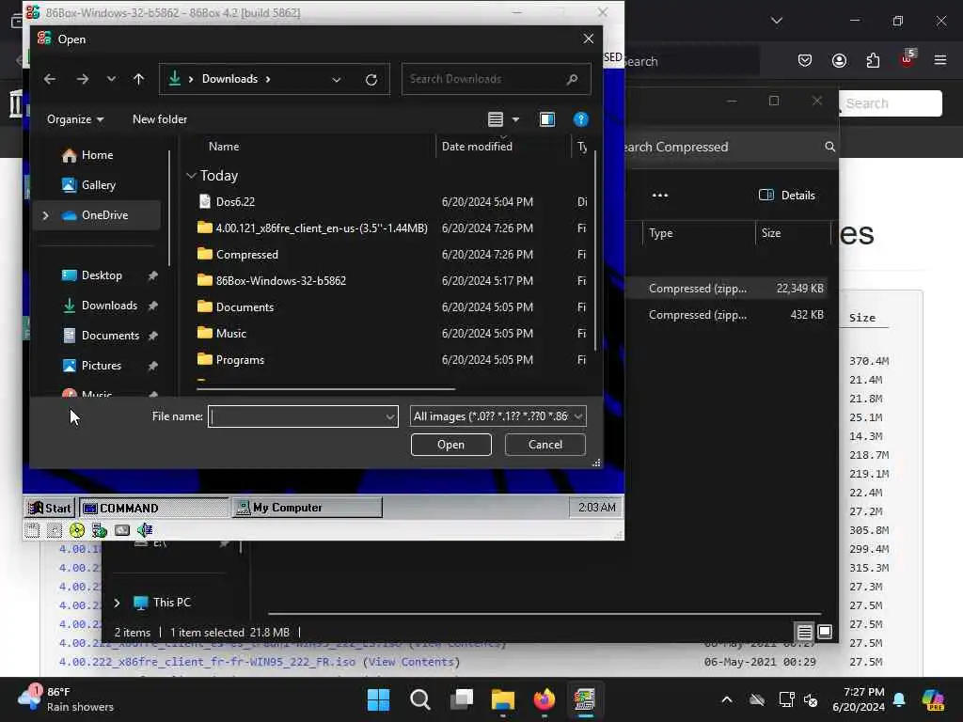Expand the OneDrive tree node
The width and height of the screenshot is (963, 722).
coord(45,215)
